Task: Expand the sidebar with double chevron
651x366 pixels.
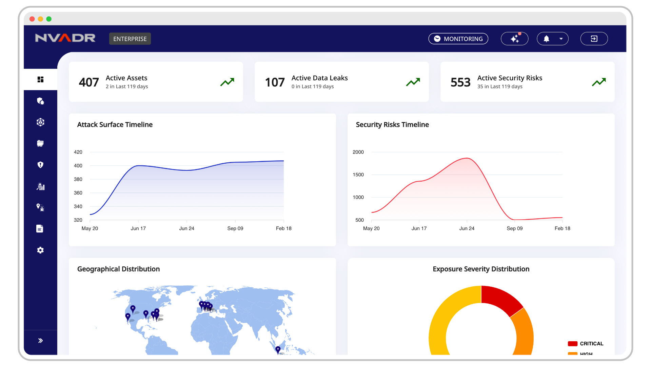Action: (x=40, y=341)
